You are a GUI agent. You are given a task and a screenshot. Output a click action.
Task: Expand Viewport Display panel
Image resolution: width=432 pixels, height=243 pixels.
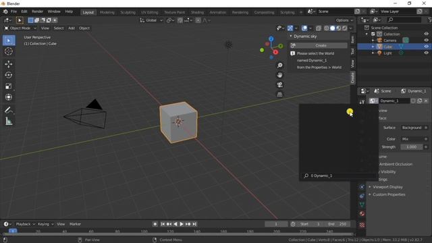pyautogui.click(x=387, y=187)
